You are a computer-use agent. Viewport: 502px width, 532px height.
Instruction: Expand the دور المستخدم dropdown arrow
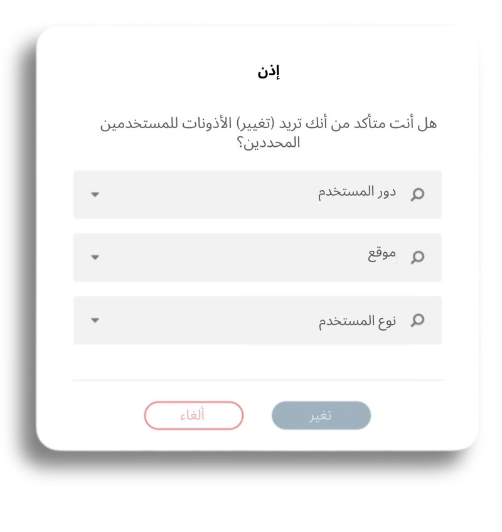click(x=95, y=194)
